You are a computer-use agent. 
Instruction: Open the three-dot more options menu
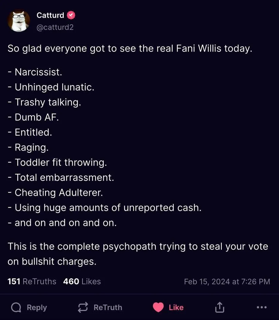(x=261, y=307)
